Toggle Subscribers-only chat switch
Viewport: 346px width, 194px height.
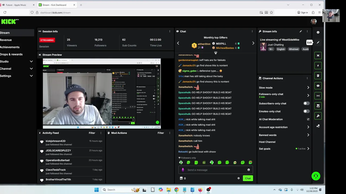coord(306,103)
